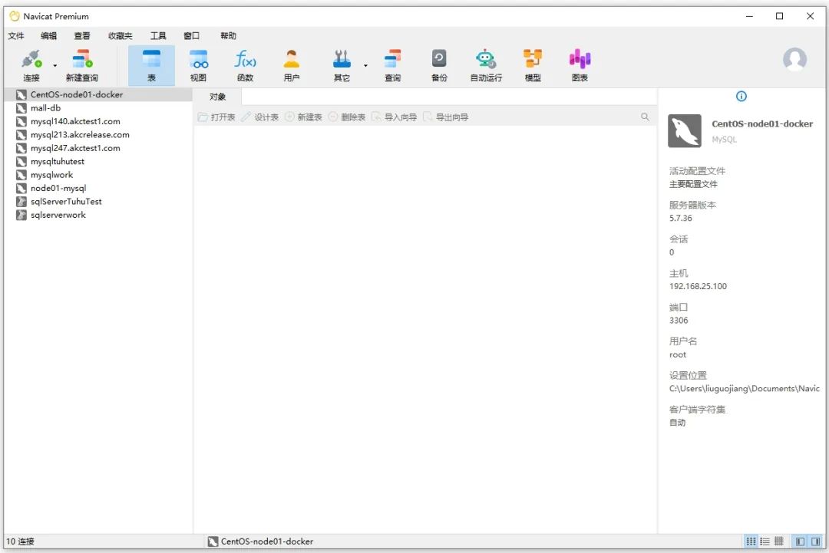Toggle the right information pane button
829x553 pixels.
coord(815,541)
